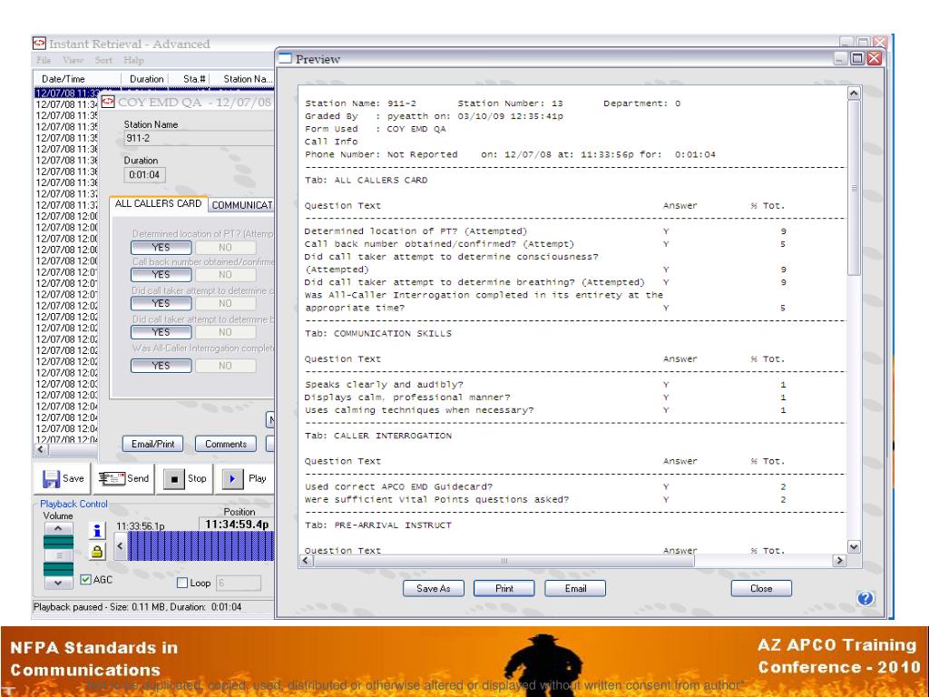
Task: Open the Help menu
Action: point(133,60)
